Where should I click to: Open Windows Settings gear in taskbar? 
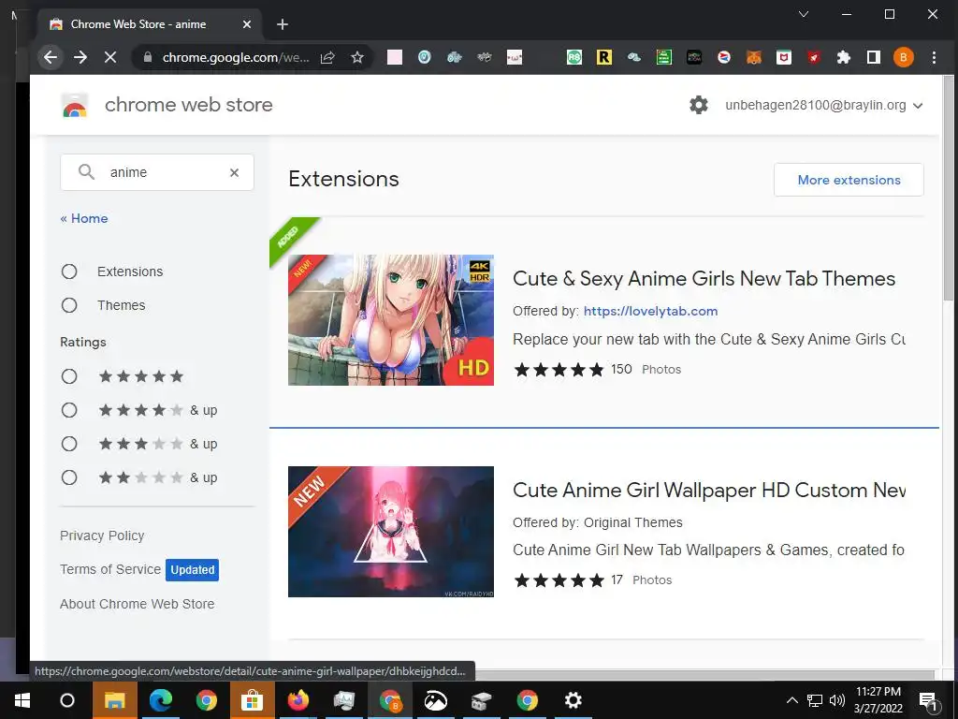coord(573,700)
